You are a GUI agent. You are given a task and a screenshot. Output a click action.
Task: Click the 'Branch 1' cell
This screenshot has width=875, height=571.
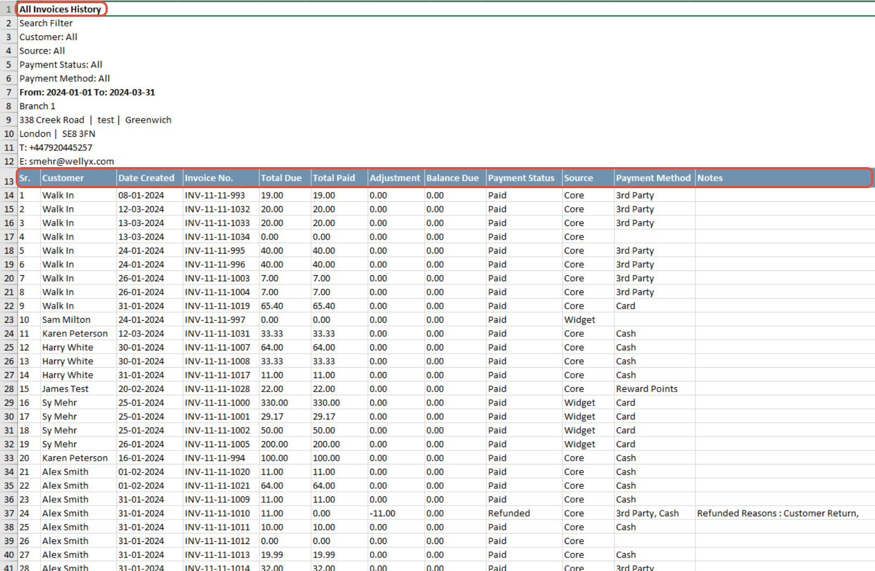pos(37,106)
